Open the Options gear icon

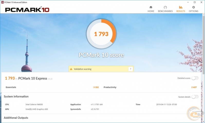(x=193, y=7)
